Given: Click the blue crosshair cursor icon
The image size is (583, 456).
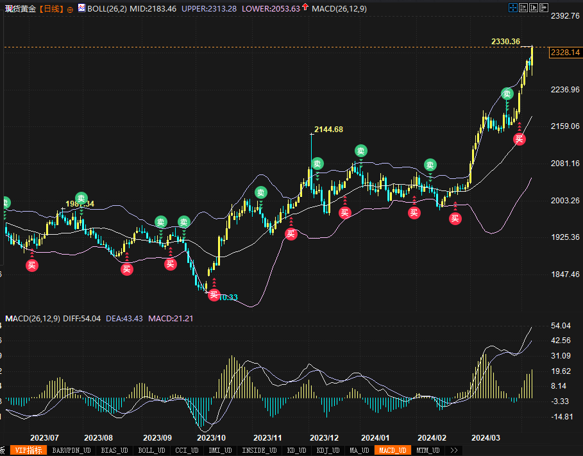Looking at the screenshot, I should click(512, 8).
